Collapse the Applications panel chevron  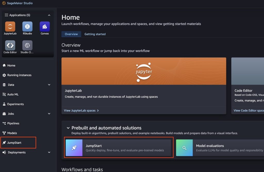pos(49,15)
